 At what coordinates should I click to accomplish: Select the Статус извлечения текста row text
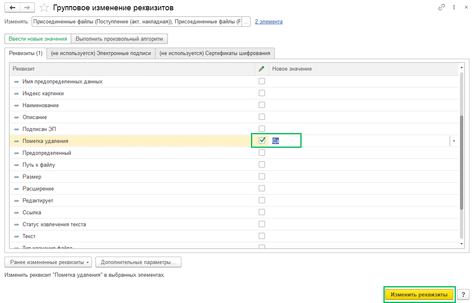(54, 225)
